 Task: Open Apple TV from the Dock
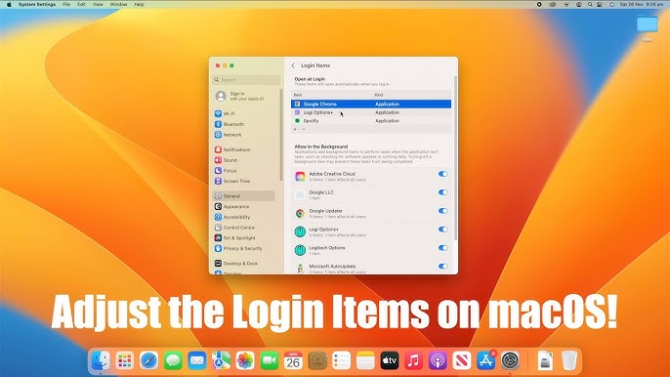click(390, 360)
